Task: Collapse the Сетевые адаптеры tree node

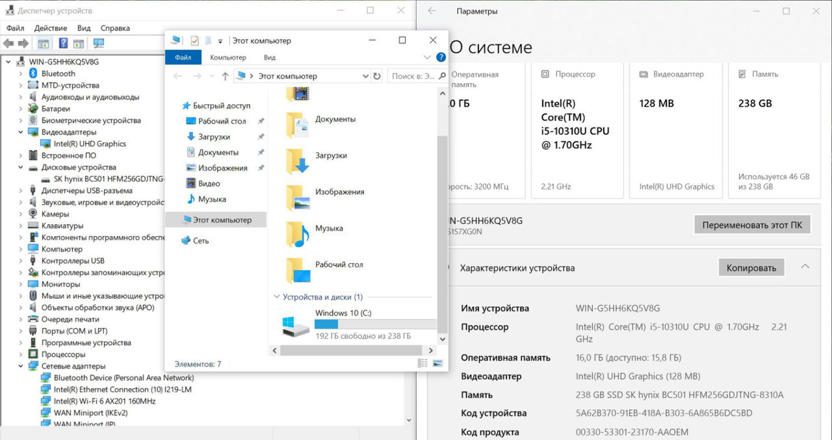Action: (21, 366)
